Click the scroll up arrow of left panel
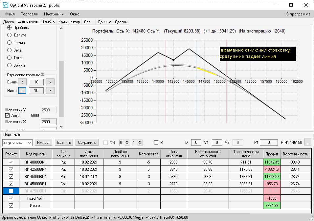 click(61, 29)
